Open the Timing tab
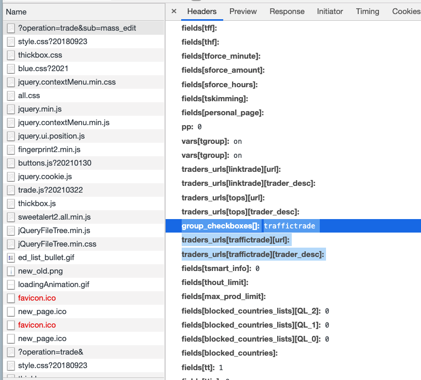 click(368, 11)
